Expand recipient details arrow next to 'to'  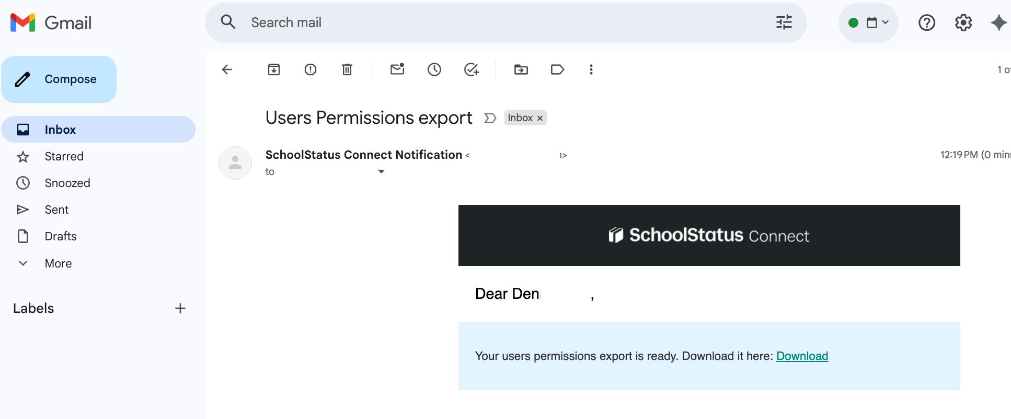click(x=381, y=172)
